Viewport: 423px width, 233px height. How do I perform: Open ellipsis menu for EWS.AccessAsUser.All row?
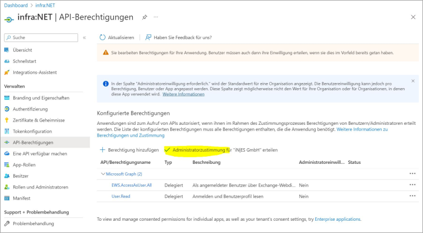pos(412,185)
